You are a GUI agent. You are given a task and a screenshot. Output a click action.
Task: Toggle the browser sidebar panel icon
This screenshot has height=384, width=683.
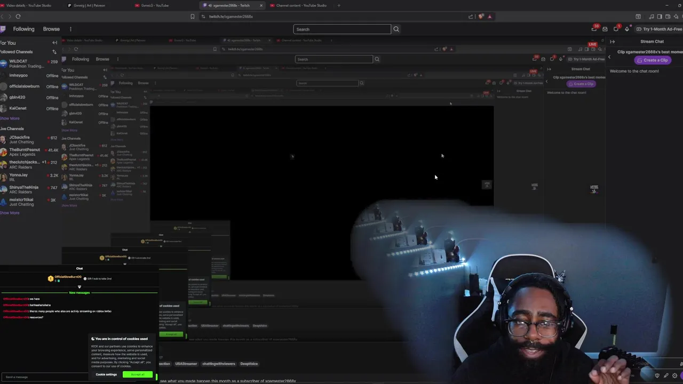pyautogui.click(x=660, y=17)
